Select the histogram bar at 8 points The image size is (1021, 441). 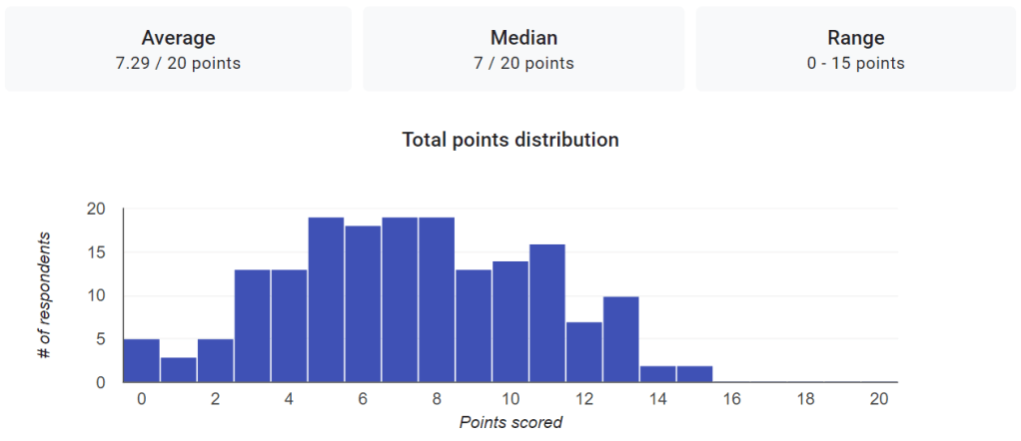point(437,300)
